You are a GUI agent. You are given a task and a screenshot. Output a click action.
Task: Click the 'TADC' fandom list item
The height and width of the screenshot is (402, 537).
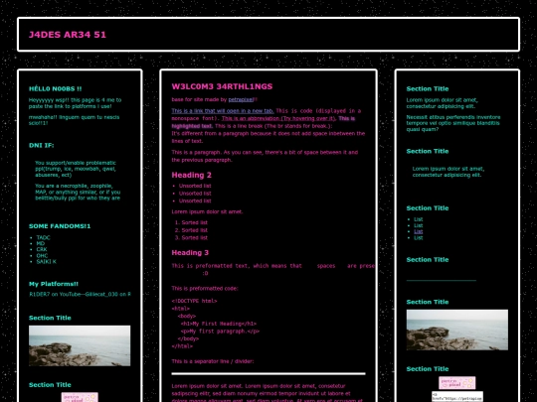[43, 237]
